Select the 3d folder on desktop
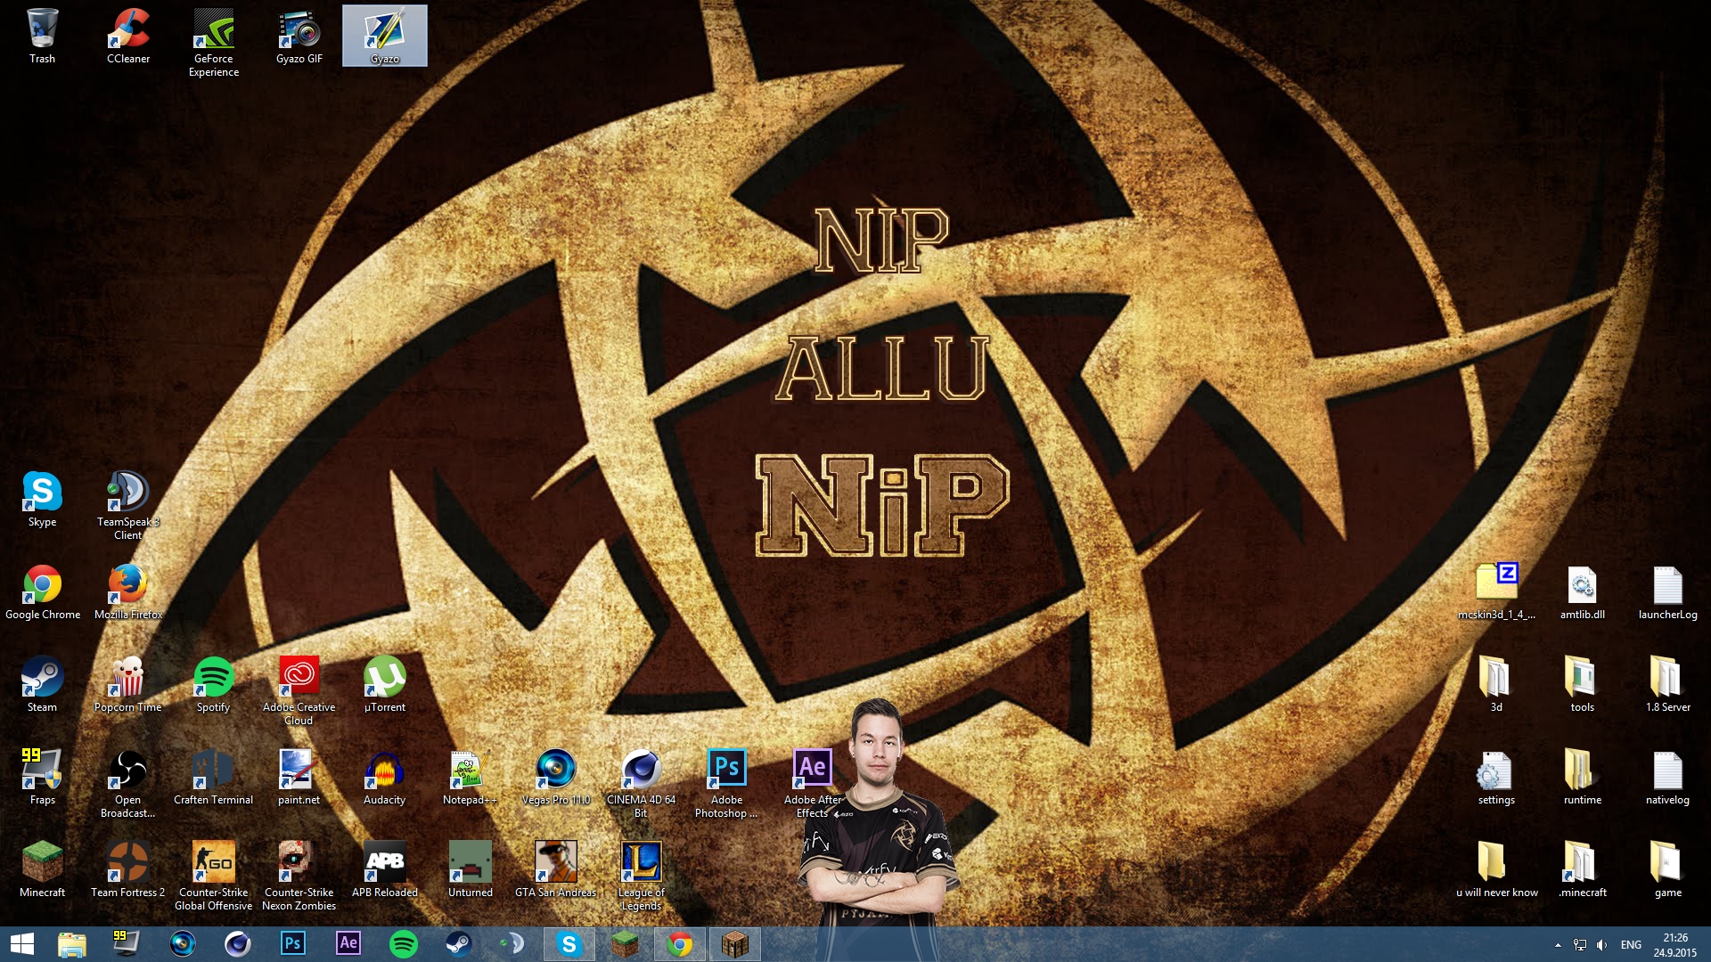Screen dimensions: 1711x962 1497,684
